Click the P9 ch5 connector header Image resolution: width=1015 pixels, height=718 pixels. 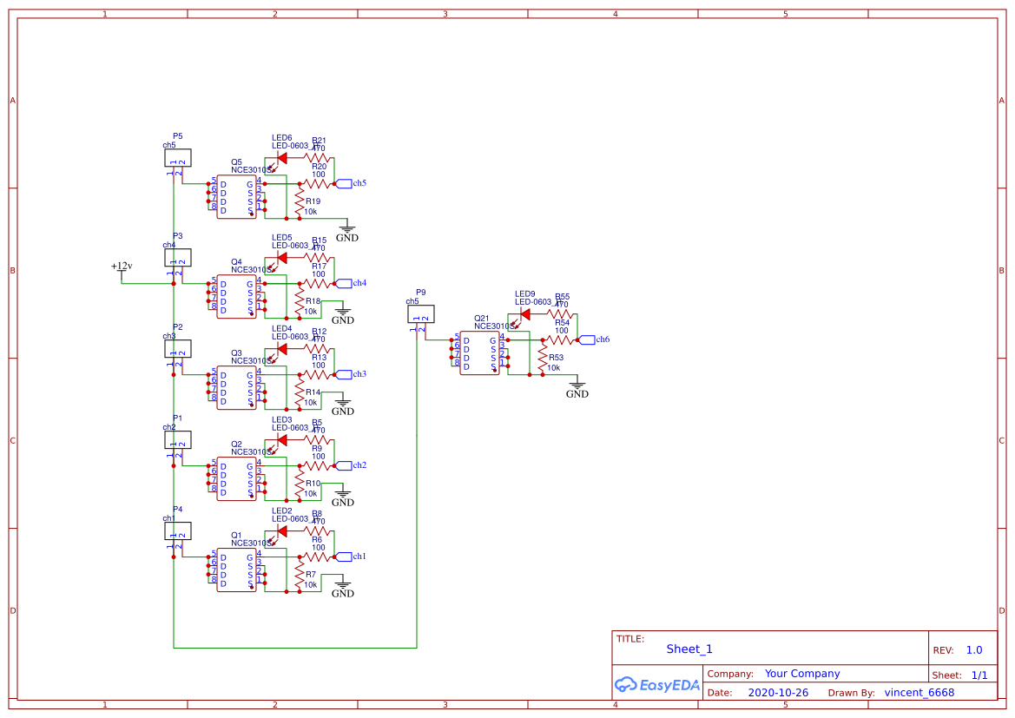click(423, 313)
